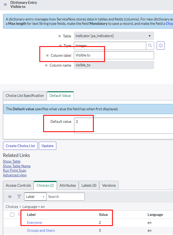Click the Language = en breadcrumb filter
Image resolution: width=173 pixels, height=235 pixels.
(33, 207)
